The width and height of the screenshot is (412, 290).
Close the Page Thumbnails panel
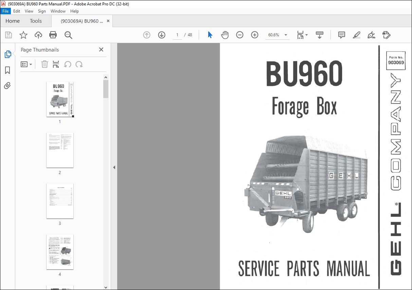101,50
